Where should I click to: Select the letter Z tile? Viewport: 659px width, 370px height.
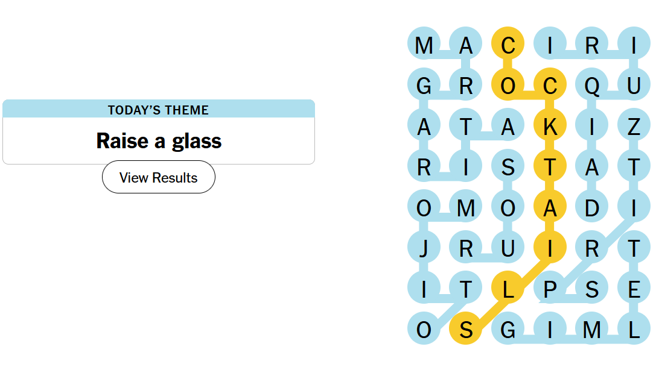click(x=633, y=127)
